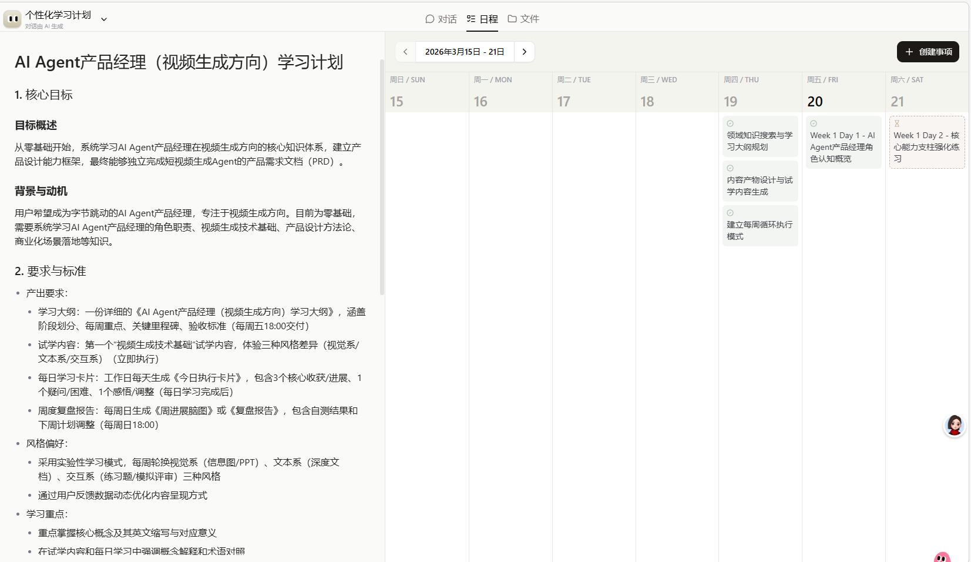Click the hourglass icon on Week 1 Day 2 event

click(x=897, y=123)
